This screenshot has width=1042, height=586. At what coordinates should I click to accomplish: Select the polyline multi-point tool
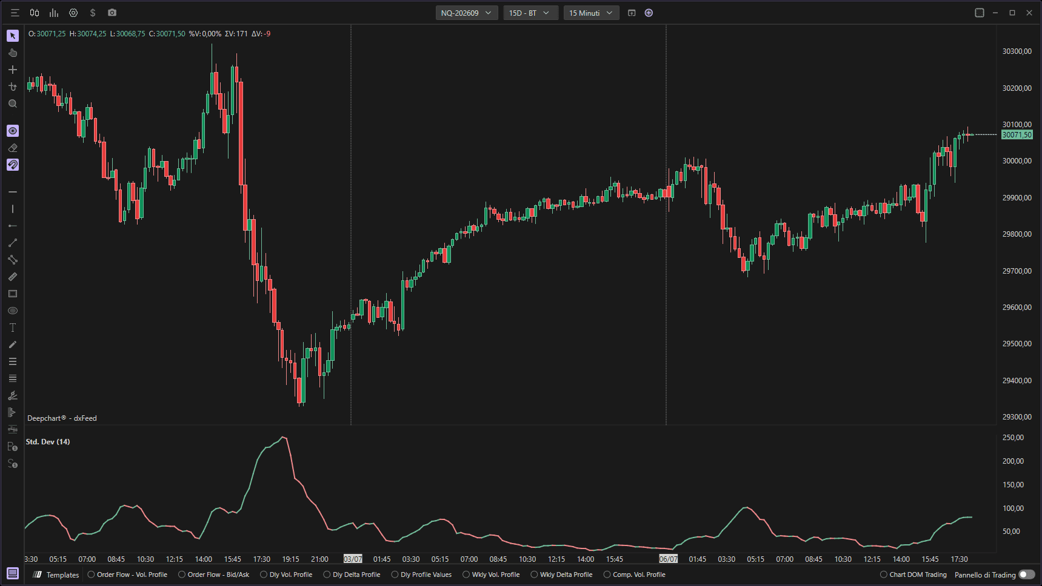coord(13,260)
